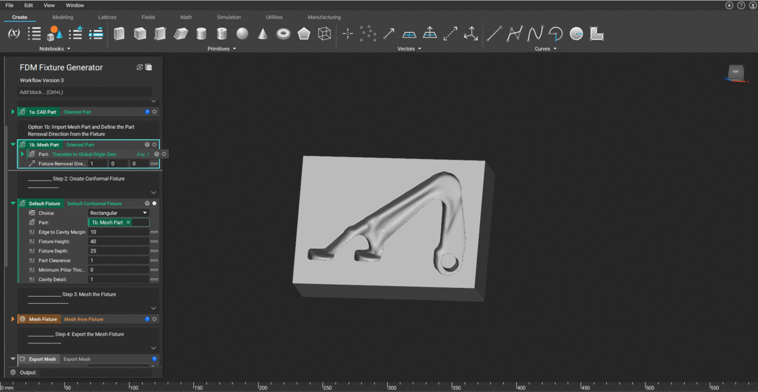The width and height of the screenshot is (758, 392).
Task: Open the File menu
Action: pos(9,5)
